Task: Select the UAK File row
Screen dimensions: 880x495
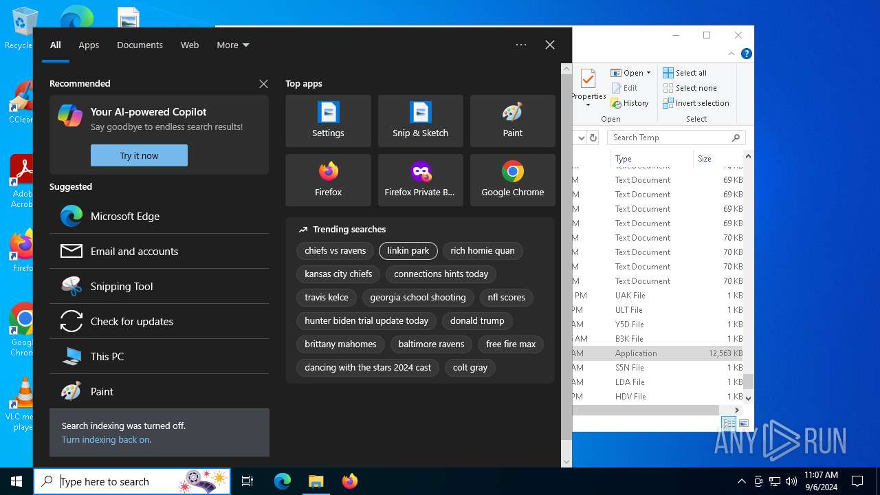Action: (x=658, y=296)
